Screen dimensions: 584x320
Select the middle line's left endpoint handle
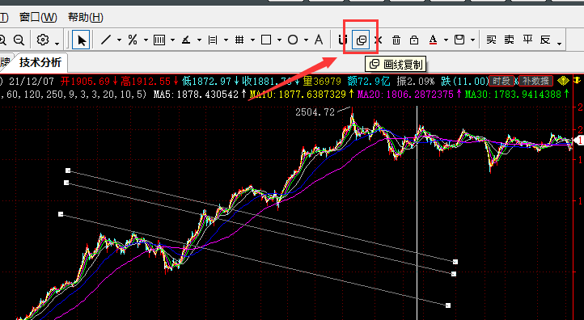click(x=66, y=183)
